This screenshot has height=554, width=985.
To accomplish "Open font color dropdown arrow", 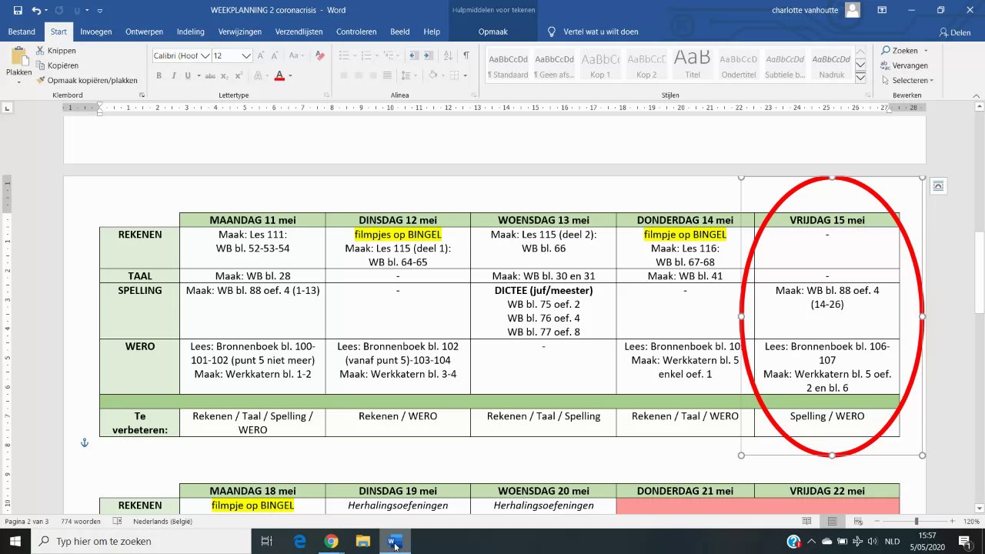I will click(290, 75).
